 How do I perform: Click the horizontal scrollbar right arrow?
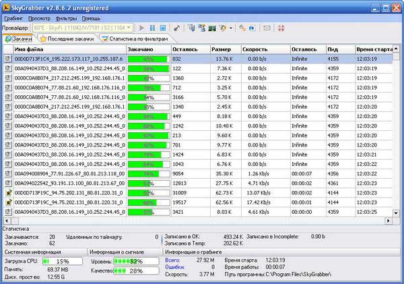click(x=389, y=221)
